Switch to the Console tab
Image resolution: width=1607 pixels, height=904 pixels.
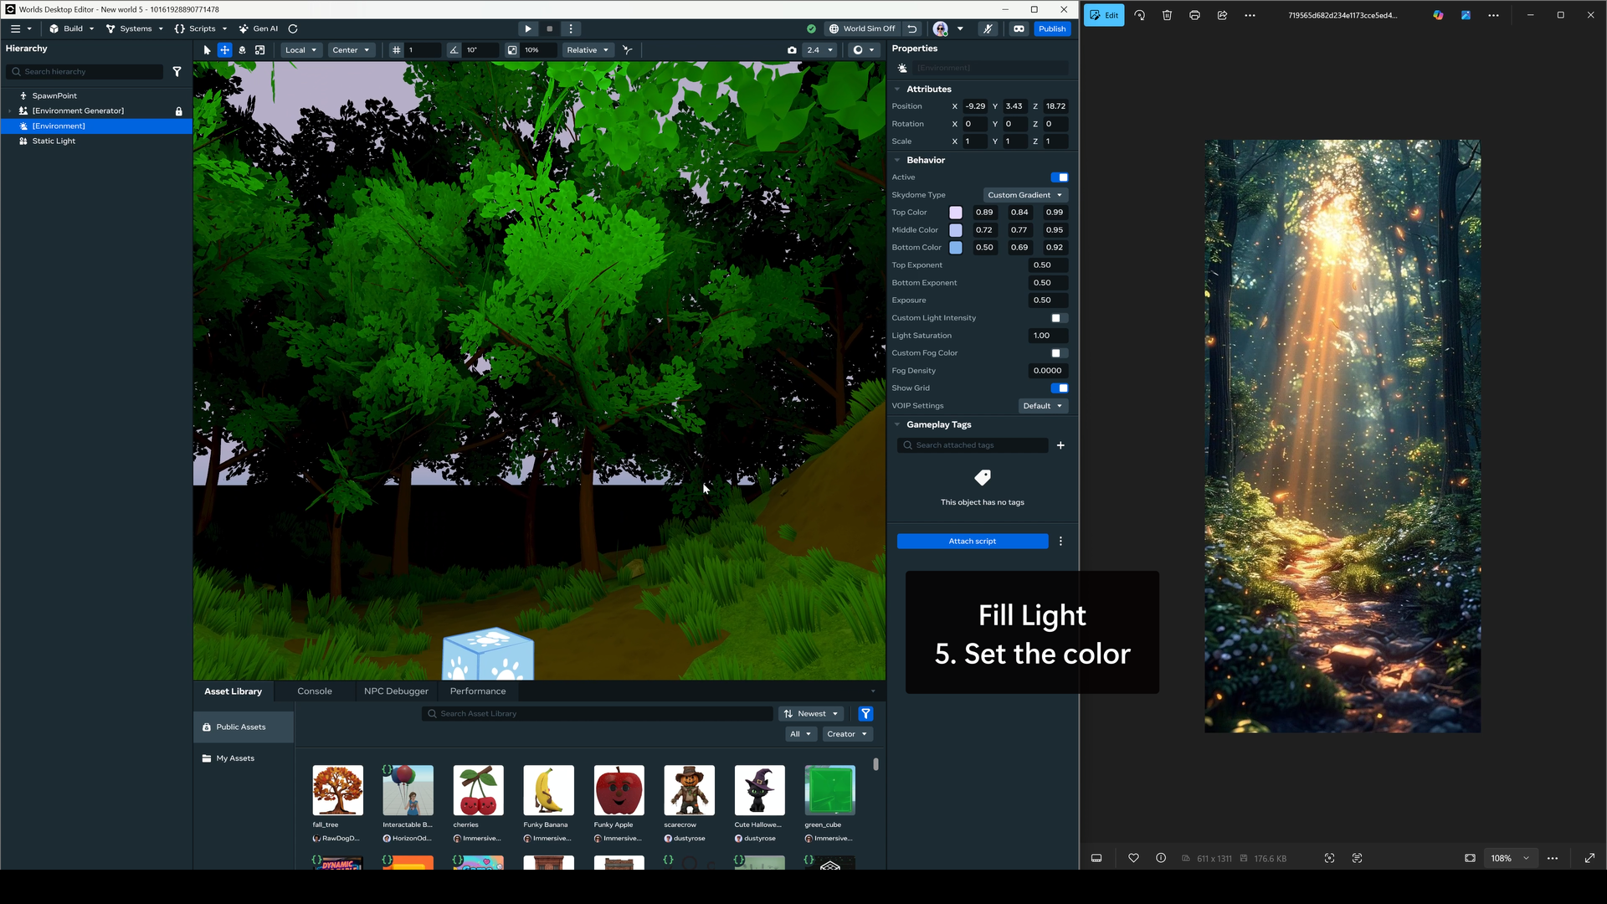click(x=315, y=691)
